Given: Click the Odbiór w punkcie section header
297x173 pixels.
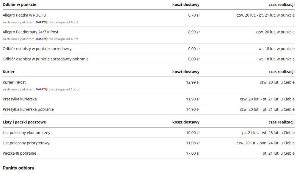Looking at the screenshot, I should [19, 5].
